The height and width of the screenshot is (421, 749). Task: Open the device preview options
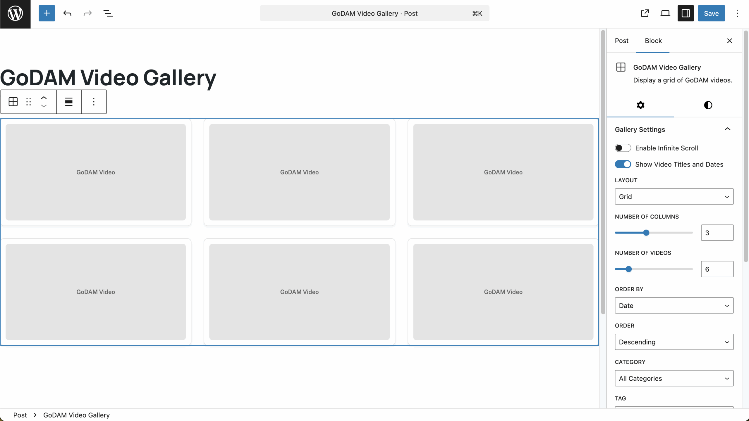[665, 13]
